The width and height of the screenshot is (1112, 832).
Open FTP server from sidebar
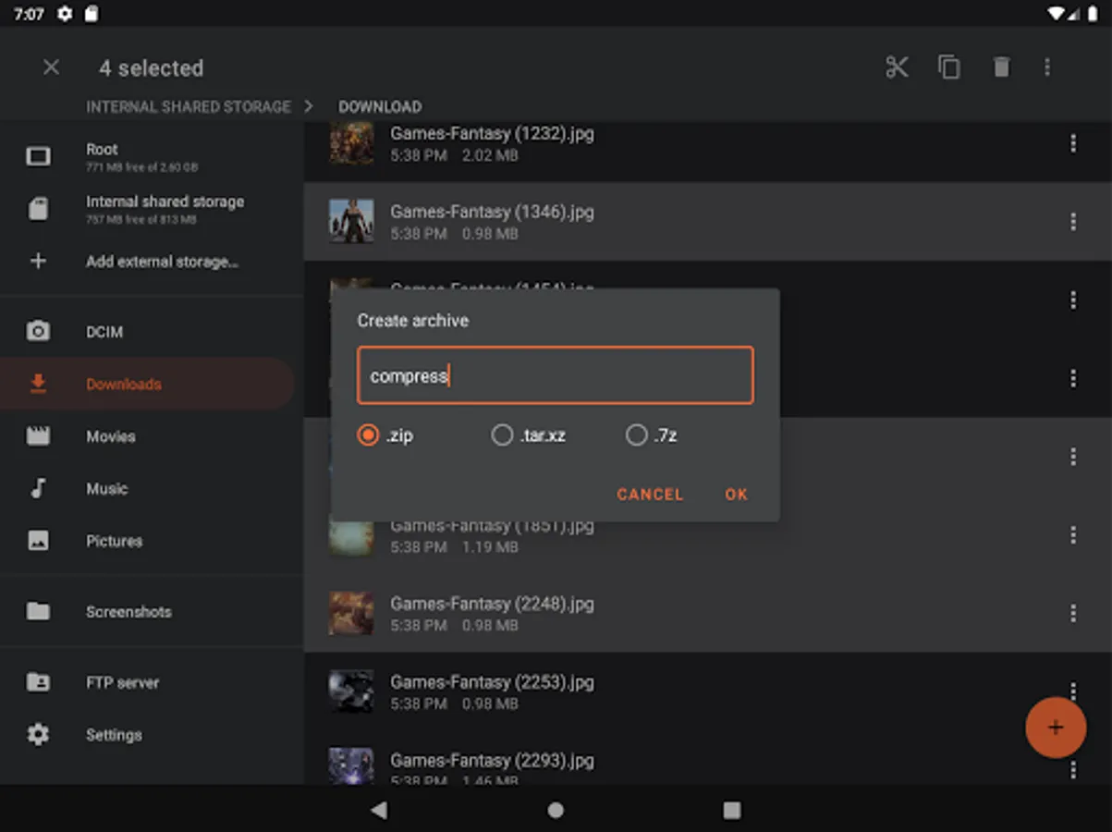(x=122, y=683)
